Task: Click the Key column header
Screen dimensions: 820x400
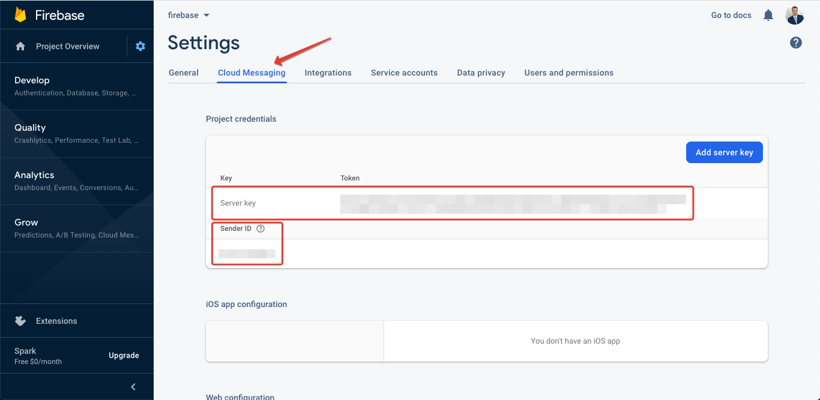Action: click(226, 178)
